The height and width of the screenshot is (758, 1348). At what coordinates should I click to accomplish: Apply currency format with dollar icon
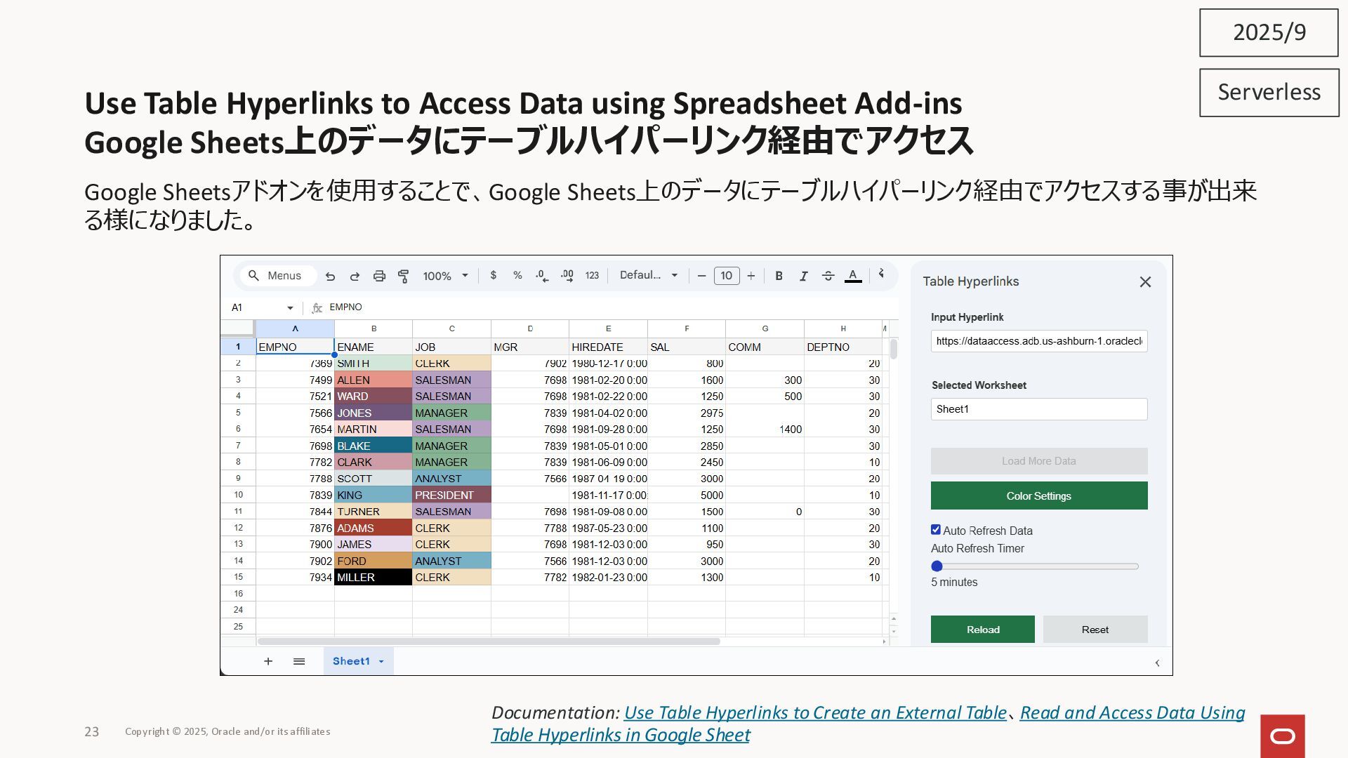(493, 276)
